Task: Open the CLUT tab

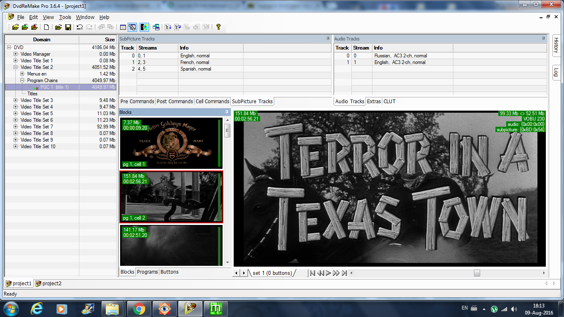Action: pos(390,102)
